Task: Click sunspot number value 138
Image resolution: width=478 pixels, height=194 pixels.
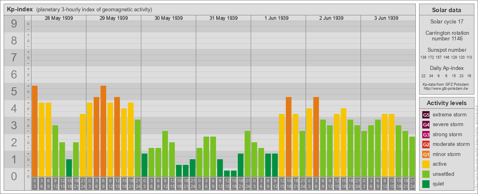Action: [423, 57]
